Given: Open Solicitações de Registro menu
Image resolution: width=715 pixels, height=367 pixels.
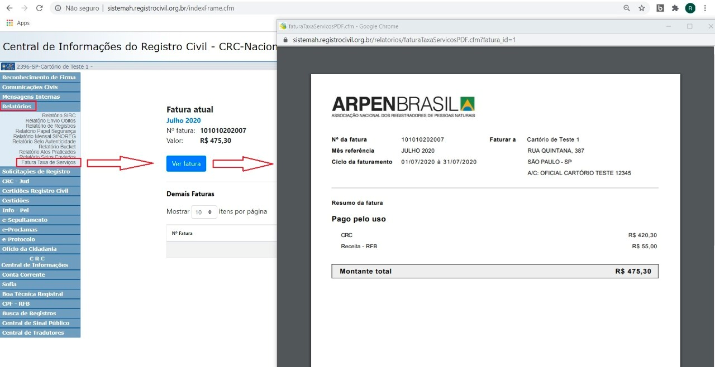Looking at the screenshot, I should (x=40, y=171).
